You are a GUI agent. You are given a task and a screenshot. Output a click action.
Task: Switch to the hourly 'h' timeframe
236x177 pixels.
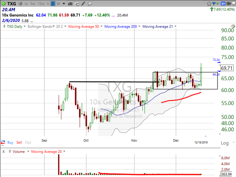coord(48,4)
